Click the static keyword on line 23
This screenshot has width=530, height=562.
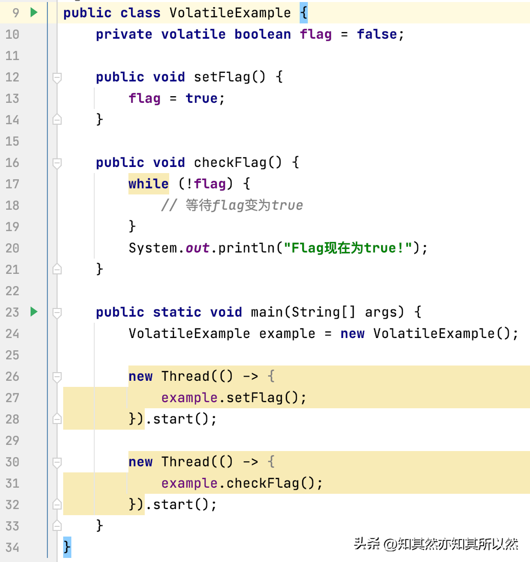click(177, 312)
